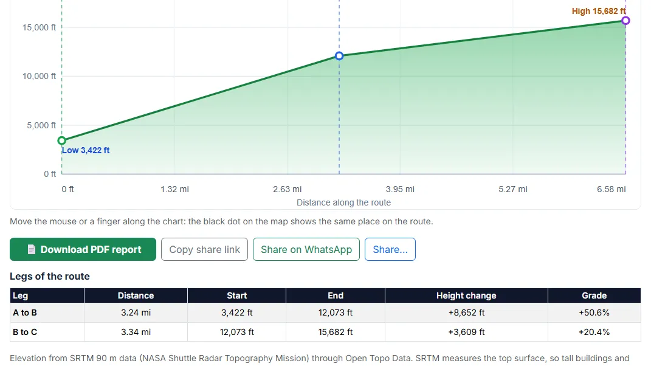Click the 3.24 mi distance cell

[136, 312]
